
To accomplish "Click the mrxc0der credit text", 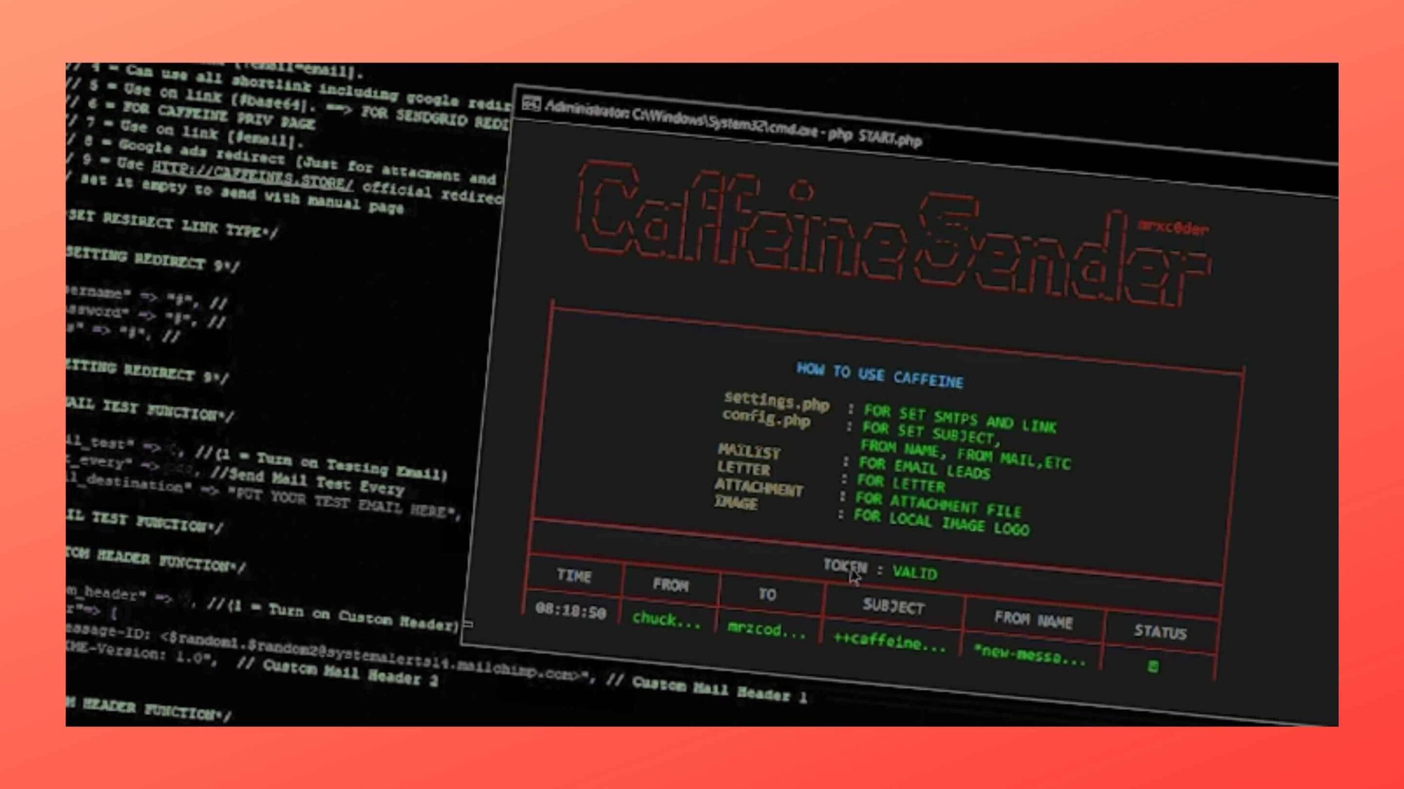I will click(1173, 227).
